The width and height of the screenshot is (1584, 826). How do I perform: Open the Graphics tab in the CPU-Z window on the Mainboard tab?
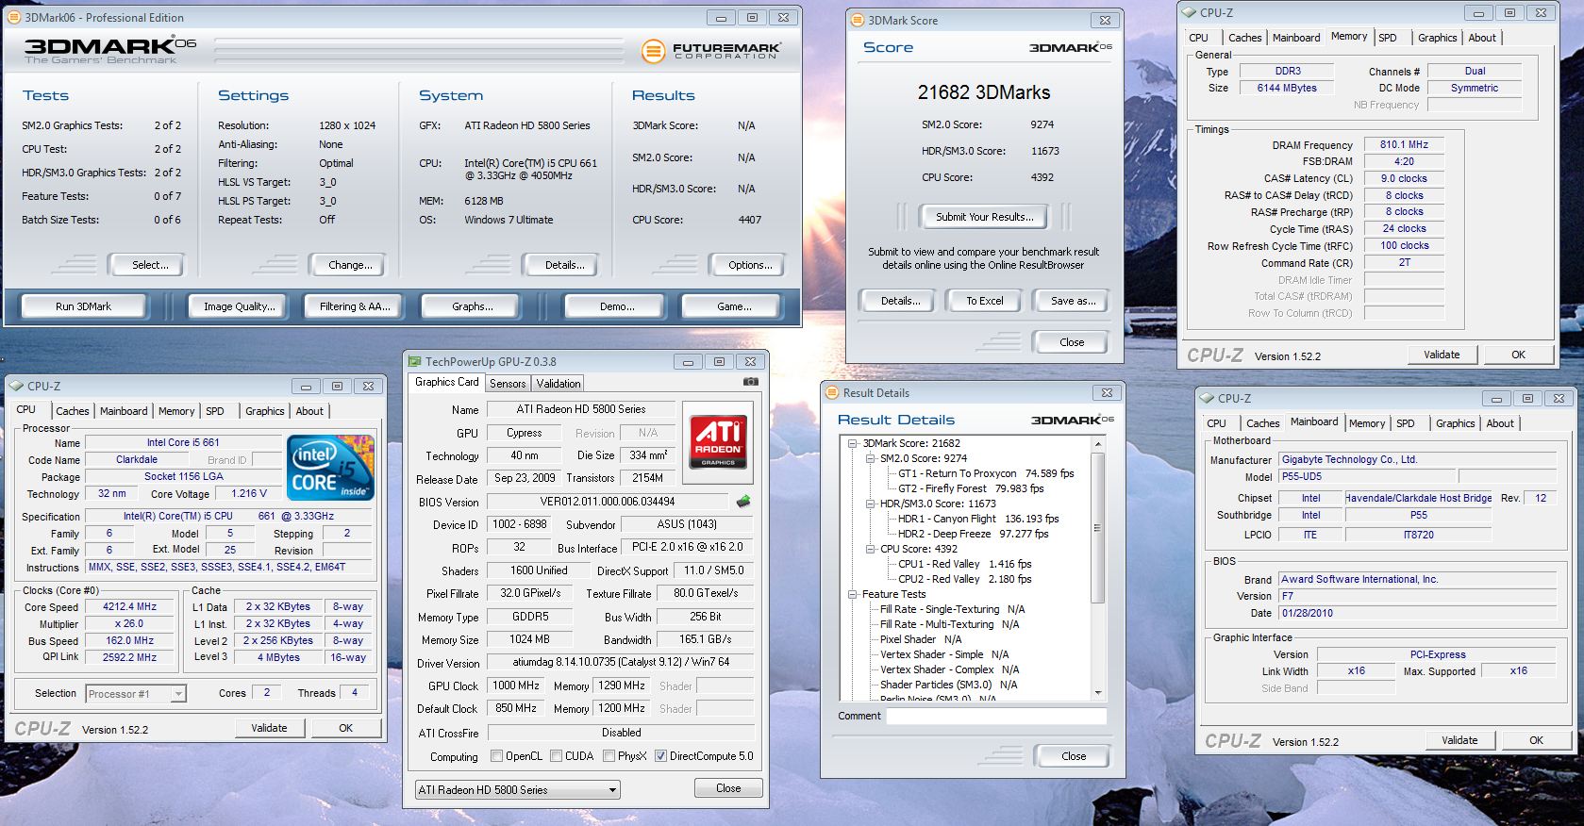(x=1455, y=423)
